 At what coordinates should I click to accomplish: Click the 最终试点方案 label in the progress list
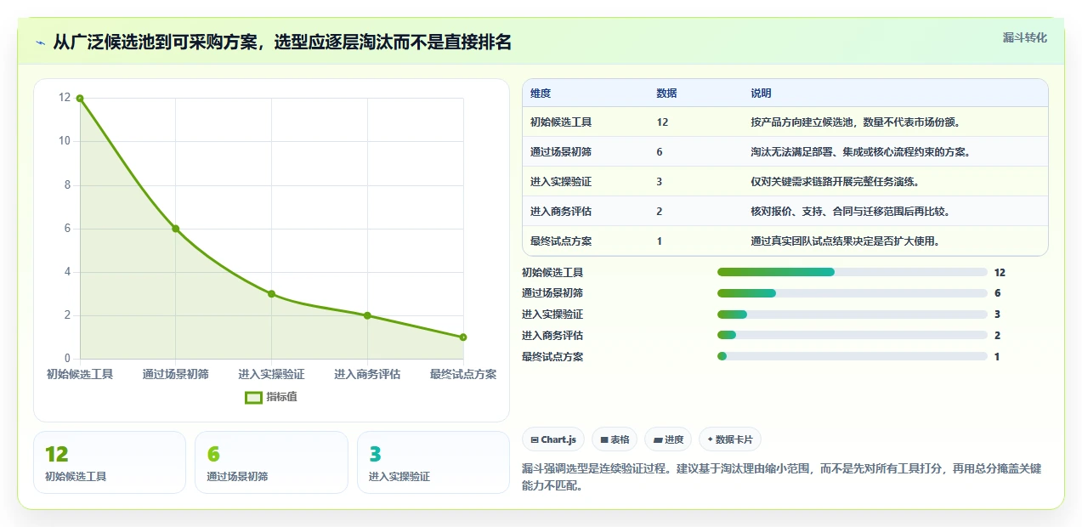pyautogui.click(x=552, y=357)
